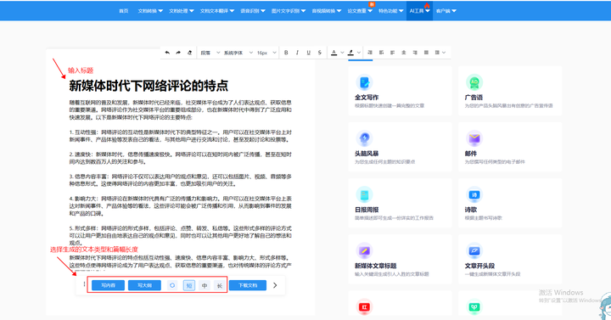Image resolution: width=611 pixels, height=320 pixels.
Task: Open 特色功能 navigation menu
Action: 391,11
